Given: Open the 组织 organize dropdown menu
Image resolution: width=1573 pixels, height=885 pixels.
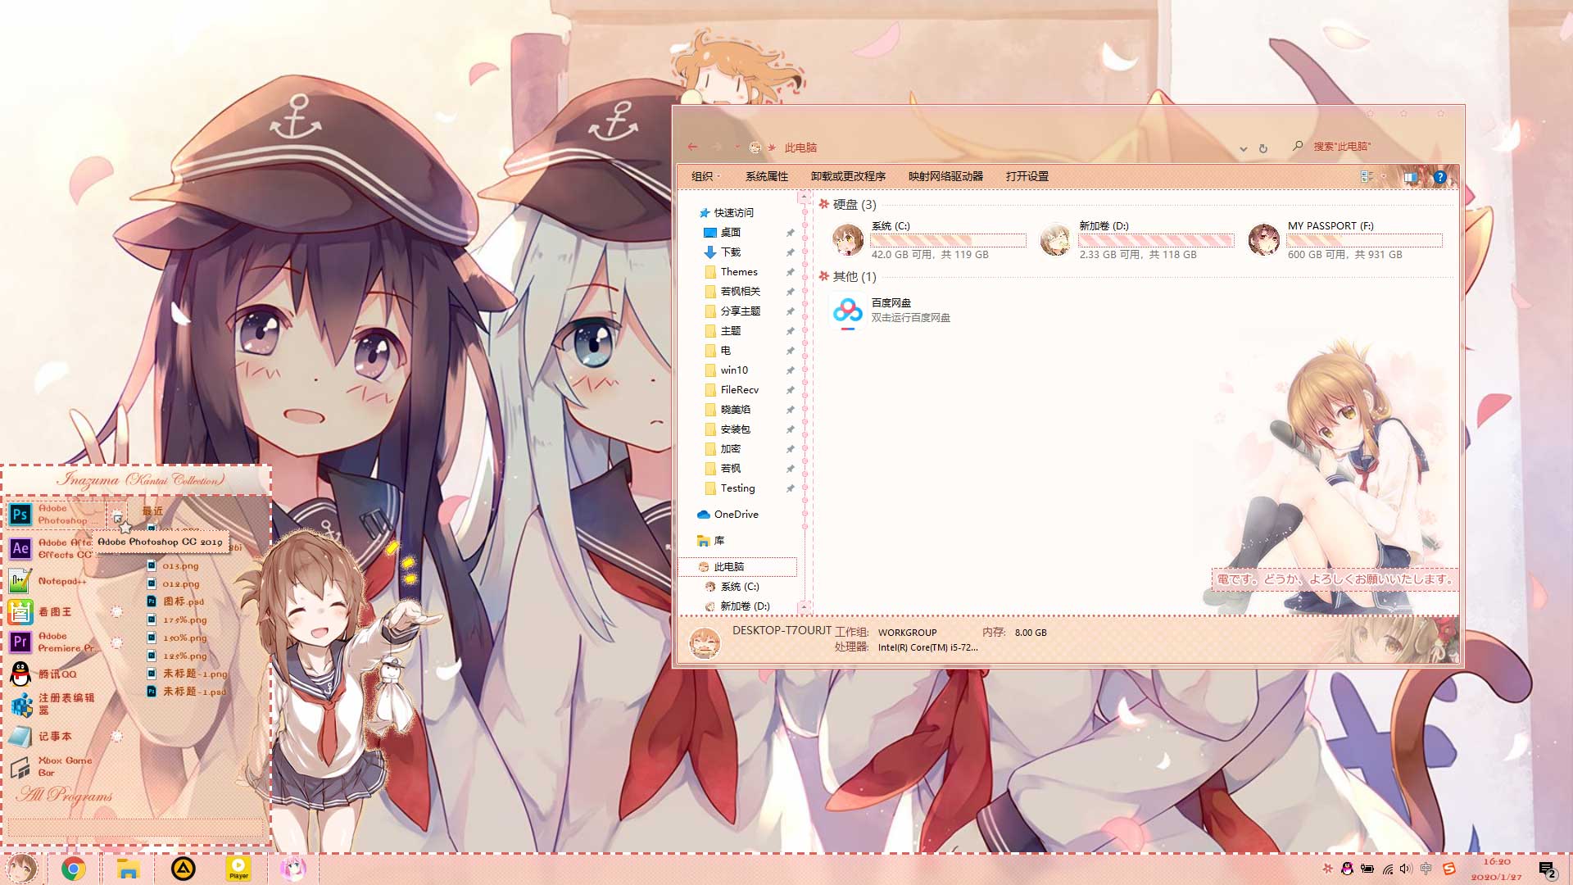Looking at the screenshot, I should 705,176.
